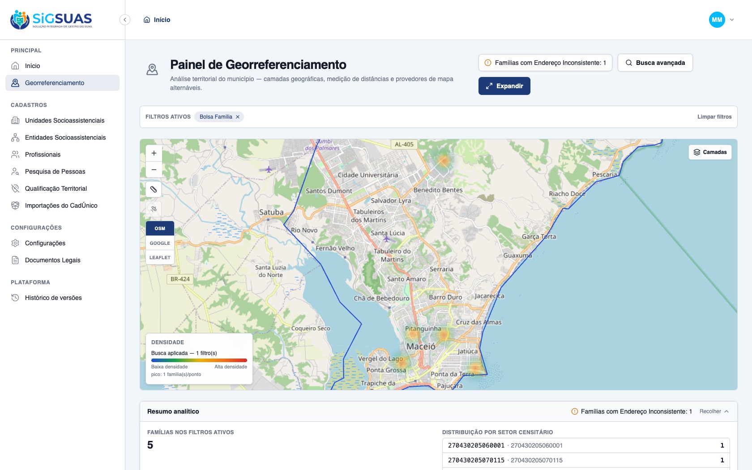Activate the distance measurement ruler tool

click(x=154, y=189)
